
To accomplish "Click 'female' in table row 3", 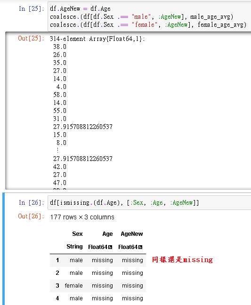I will [73, 286].
